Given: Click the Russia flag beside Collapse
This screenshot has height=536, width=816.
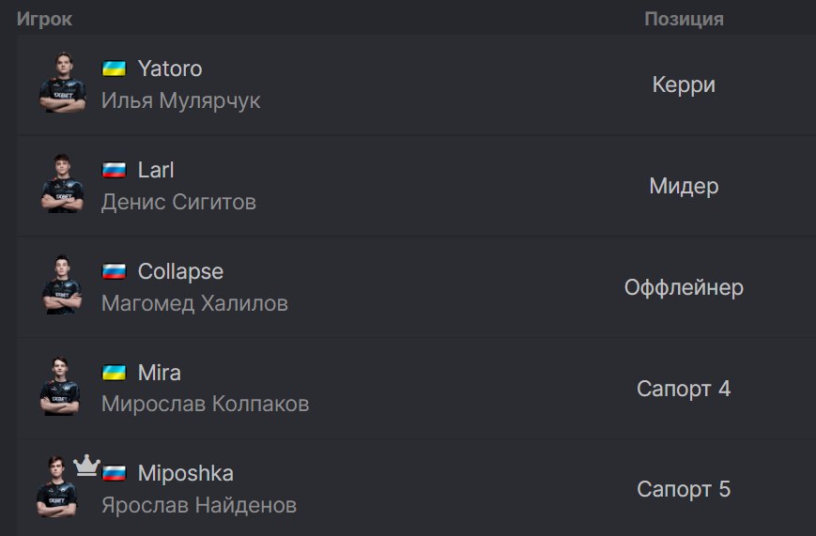Looking at the screenshot, I should (114, 271).
